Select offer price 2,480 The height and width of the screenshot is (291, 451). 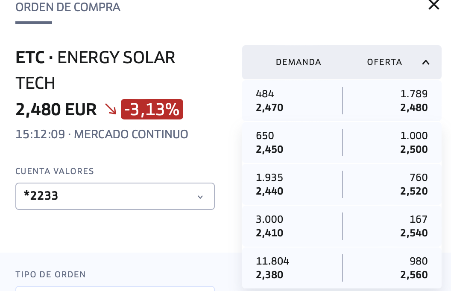(414, 108)
